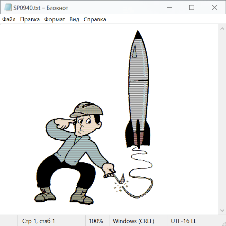Close the SP0940.txt Notepad window
This screenshot has height=226, width=226.
[x=214, y=8]
